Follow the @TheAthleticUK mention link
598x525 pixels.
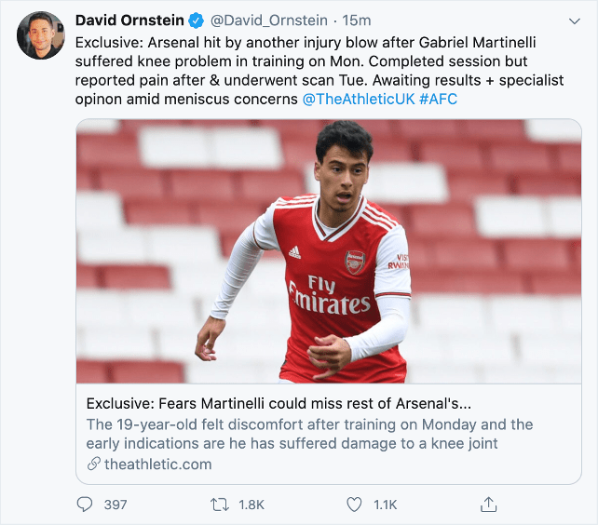pyautogui.click(x=357, y=99)
